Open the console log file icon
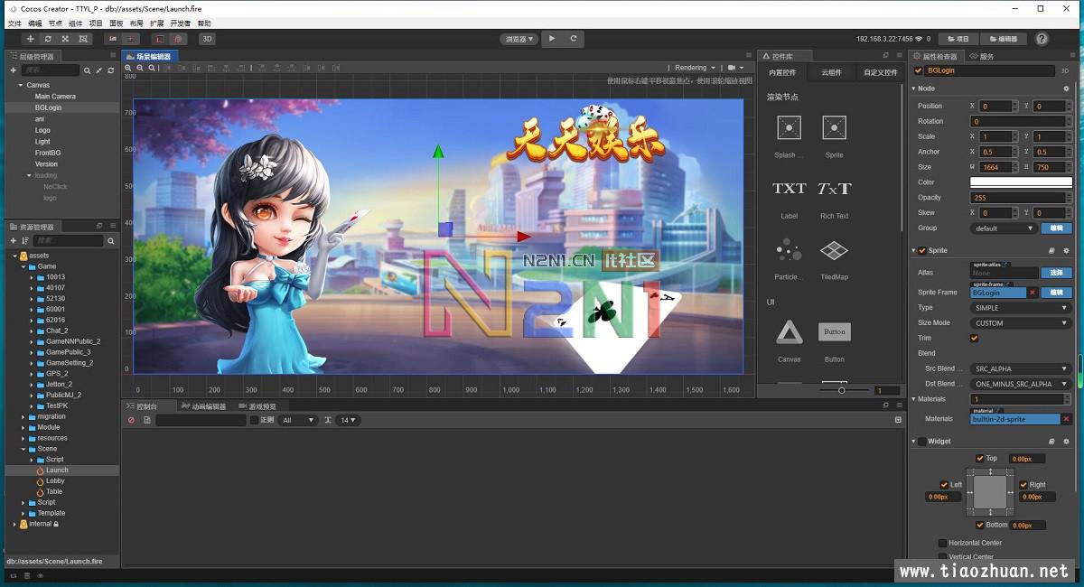1084x587 pixels. (146, 420)
